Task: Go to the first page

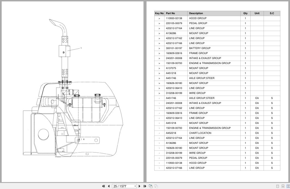Action: coord(104,186)
